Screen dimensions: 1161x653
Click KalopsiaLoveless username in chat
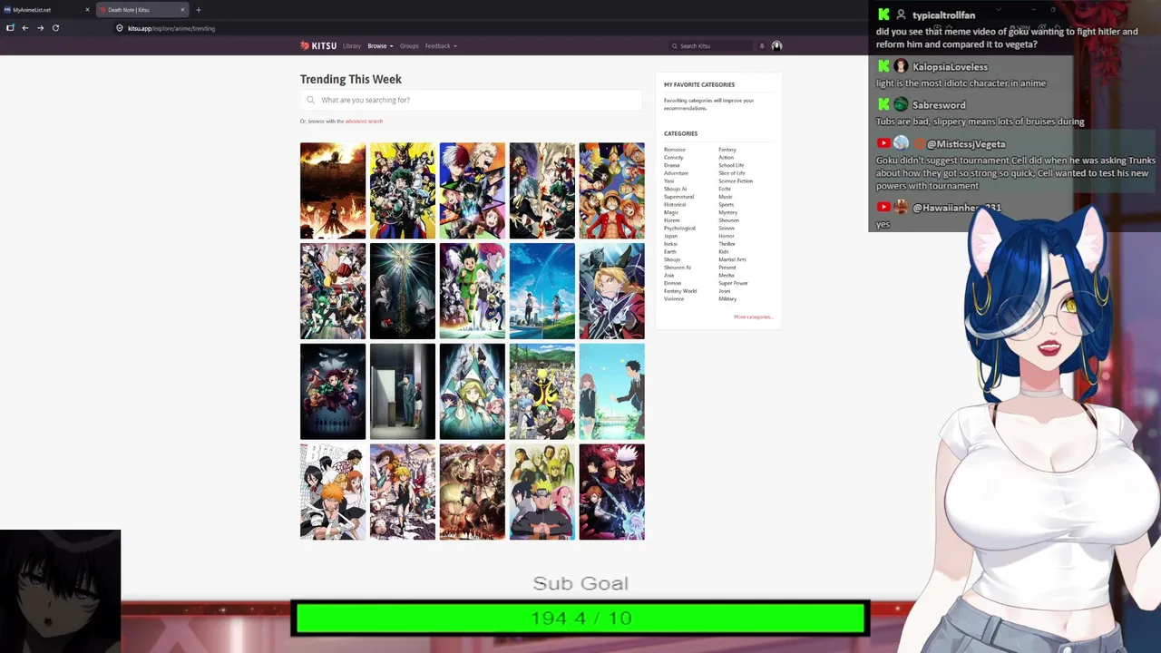click(950, 67)
